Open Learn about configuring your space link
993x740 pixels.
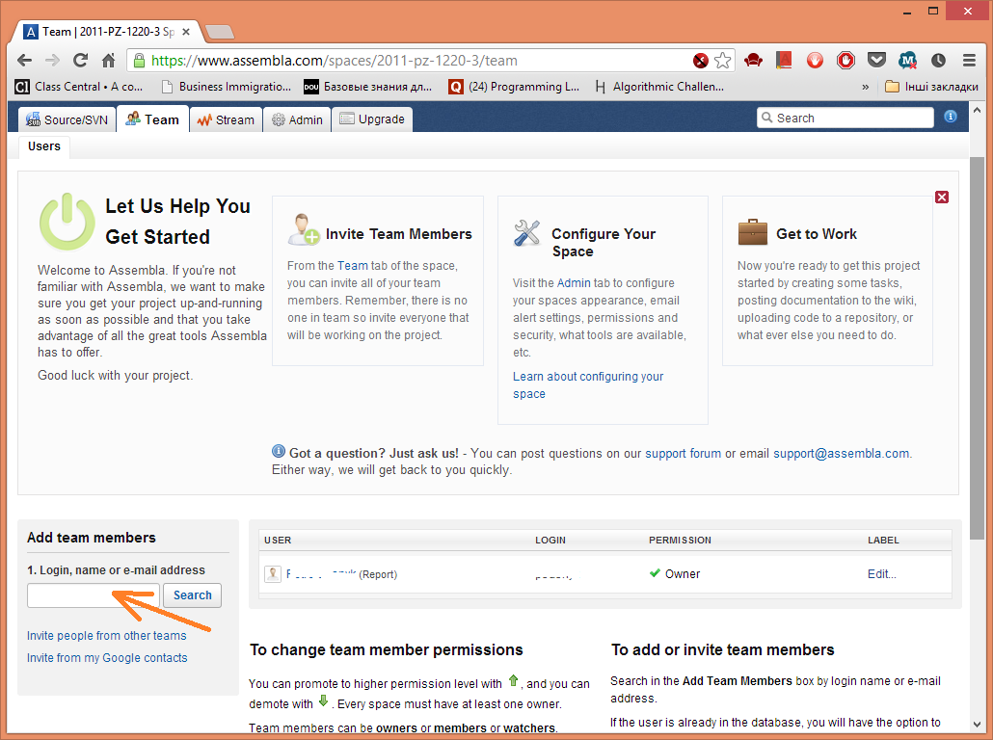tap(588, 384)
